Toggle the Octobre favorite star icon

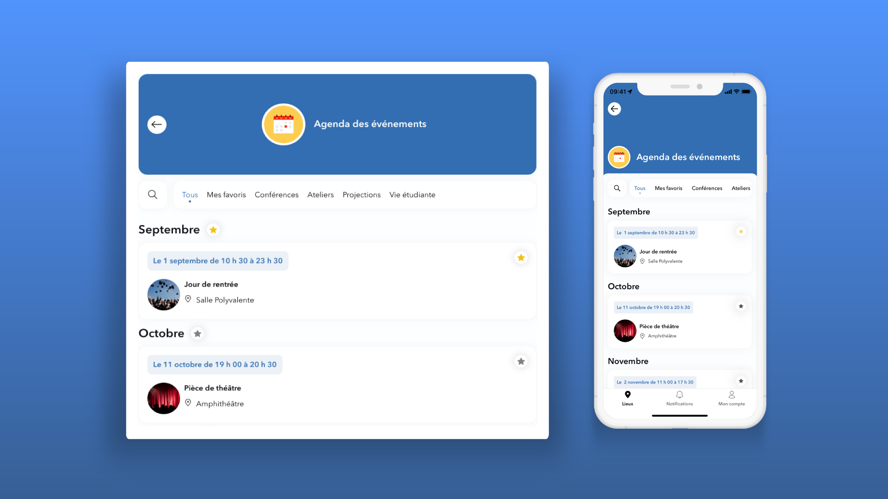197,333
